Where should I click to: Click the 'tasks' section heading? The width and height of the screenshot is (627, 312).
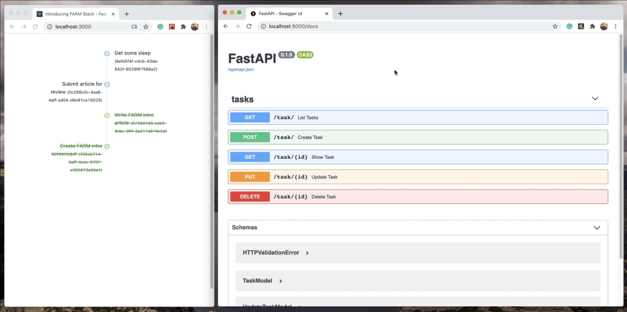point(242,100)
